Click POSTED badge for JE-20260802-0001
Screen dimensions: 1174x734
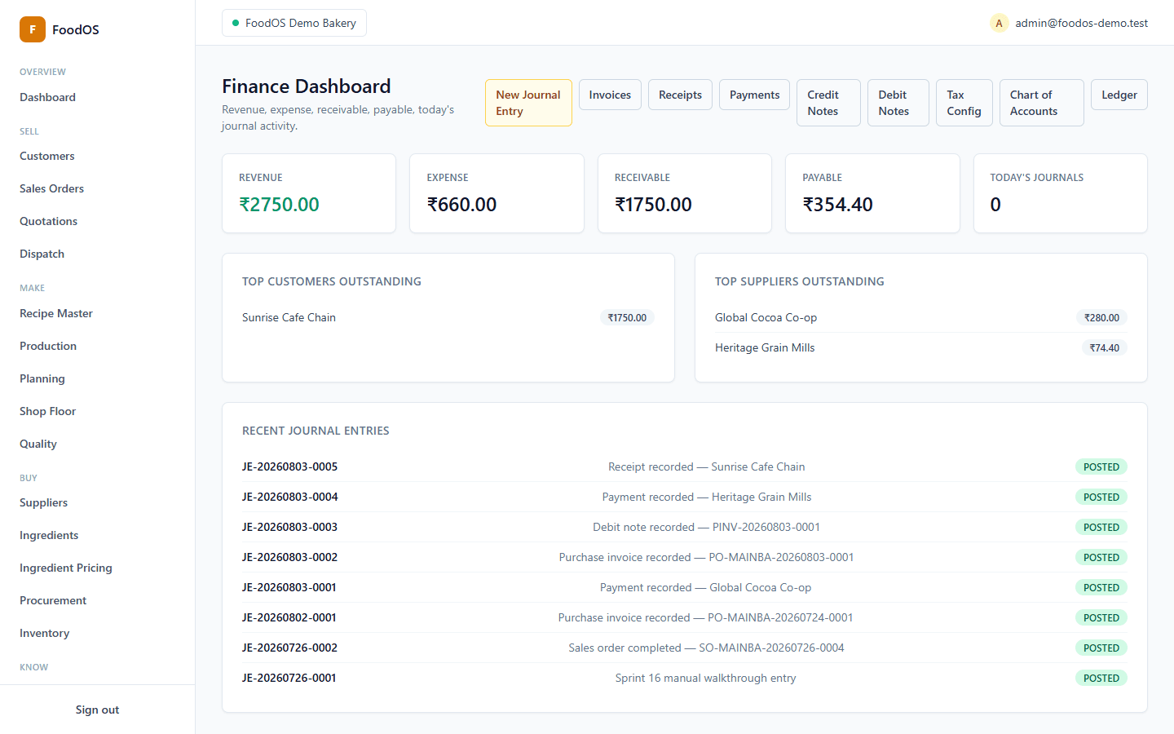point(1101,618)
